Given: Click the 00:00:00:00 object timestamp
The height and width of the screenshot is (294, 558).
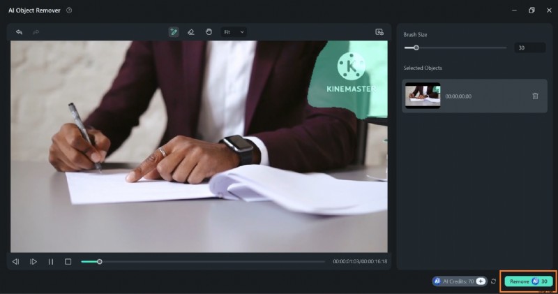Looking at the screenshot, I should (458, 96).
